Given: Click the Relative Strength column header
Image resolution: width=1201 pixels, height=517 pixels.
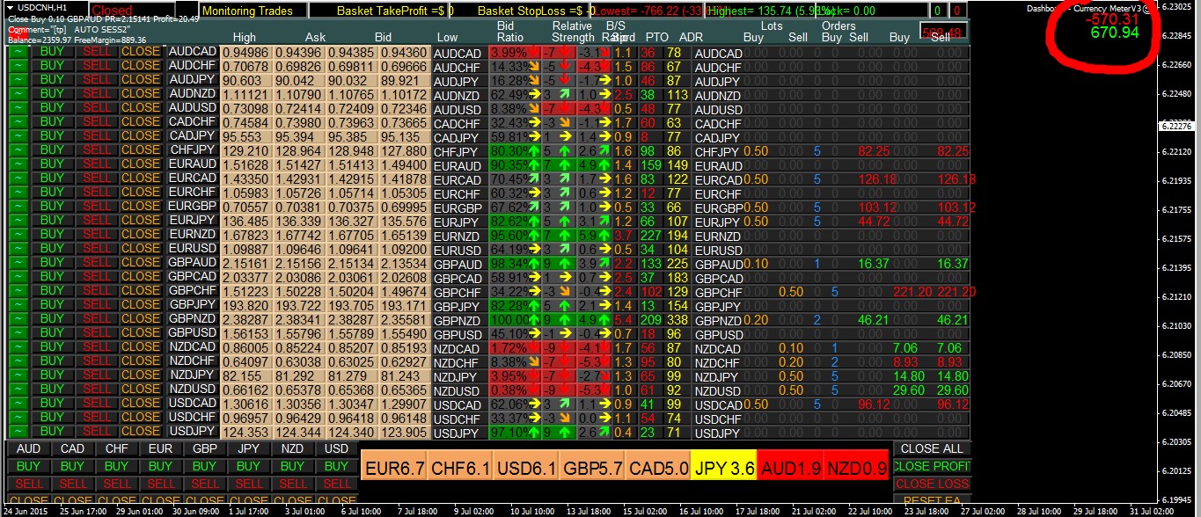Looking at the screenshot, I should pos(573,32).
